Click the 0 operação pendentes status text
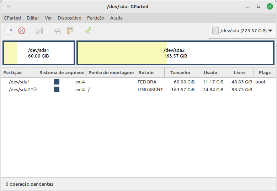Viewport: 277px width, 191px height. pos(30,184)
